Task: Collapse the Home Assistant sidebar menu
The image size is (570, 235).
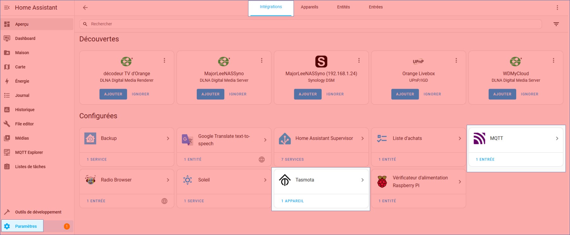Action: [x=7, y=8]
